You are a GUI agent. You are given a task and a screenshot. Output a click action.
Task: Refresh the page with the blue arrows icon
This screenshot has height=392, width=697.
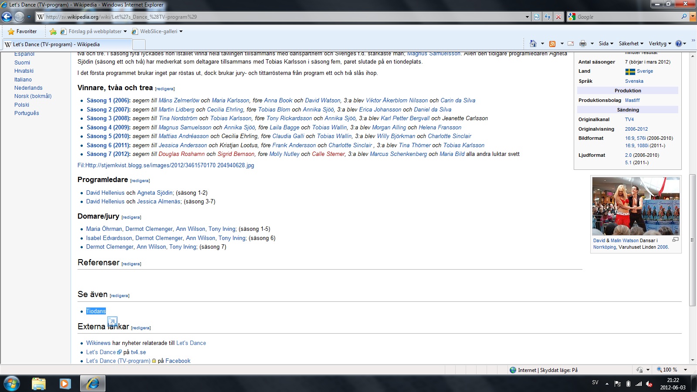pyautogui.click(x=548, y=17)
